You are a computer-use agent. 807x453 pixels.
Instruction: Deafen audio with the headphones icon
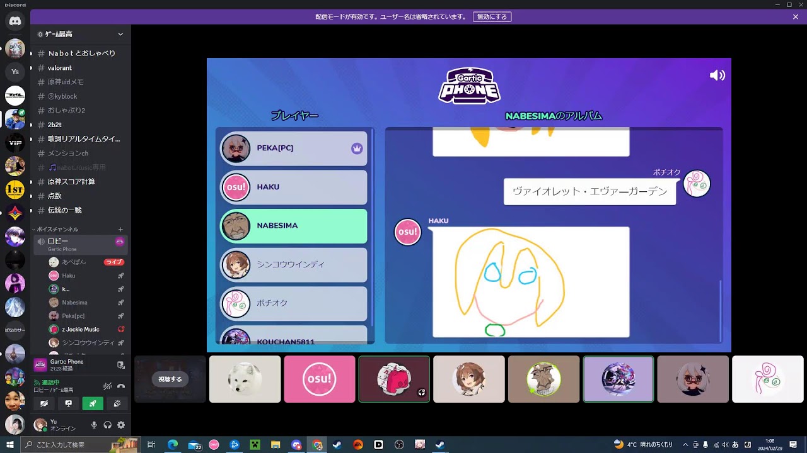[107, 425]
